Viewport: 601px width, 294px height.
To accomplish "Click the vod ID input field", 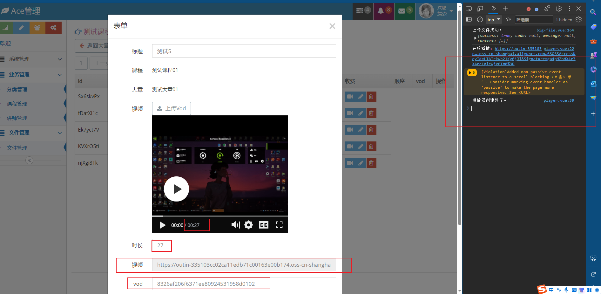I will pos(244,284).
